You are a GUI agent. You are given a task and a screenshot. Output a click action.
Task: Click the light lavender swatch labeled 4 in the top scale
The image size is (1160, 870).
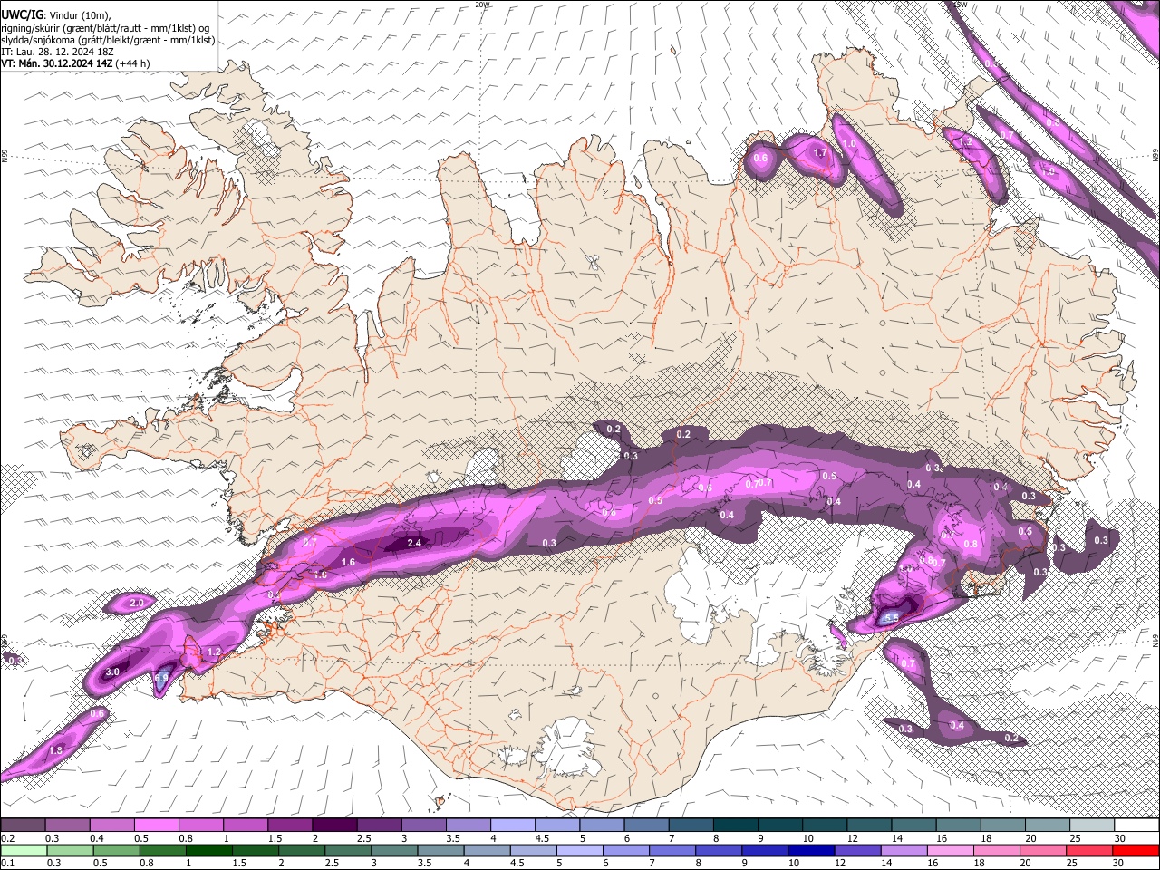(x=512, y=826)
